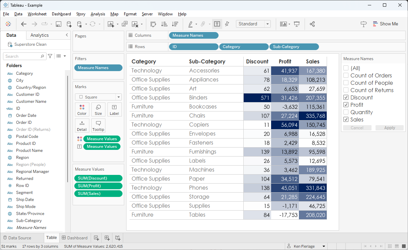This screenshot has width=408, height=250.
Task: Sort ascending toolbar icon
Action: 164,24
